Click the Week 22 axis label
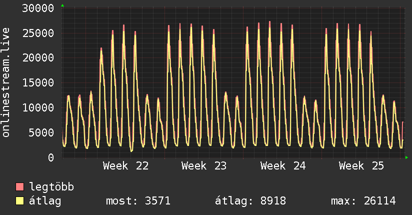Viewport: 412px width, 215px height. tap(126, 166)
